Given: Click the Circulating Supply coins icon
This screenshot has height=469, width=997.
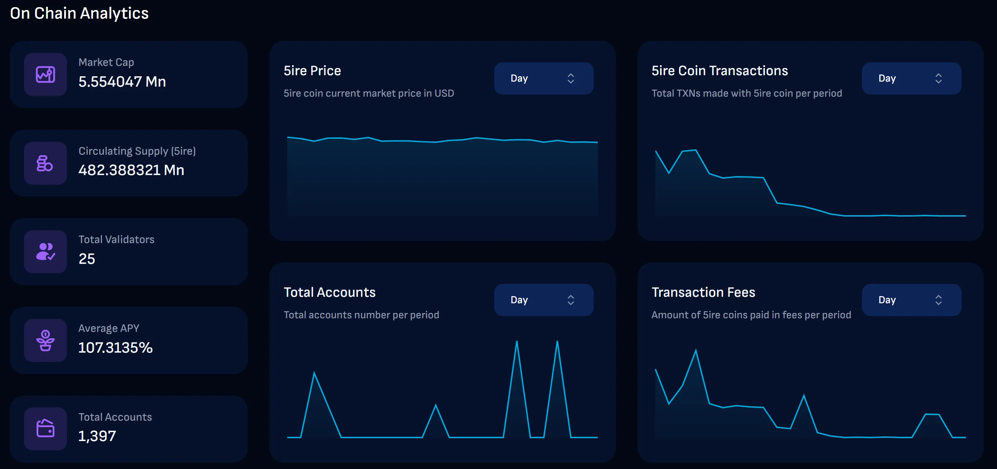Looking at the screenshot, I should [x=45, y=163].
